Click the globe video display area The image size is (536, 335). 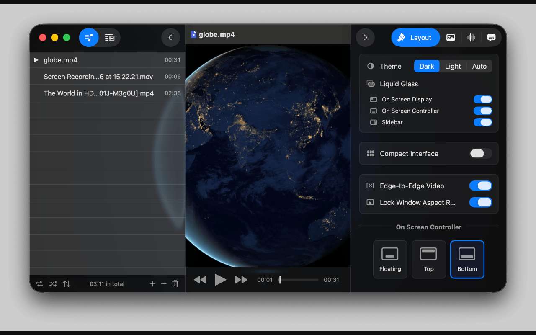pyautogui.click(x=268, y=156)
